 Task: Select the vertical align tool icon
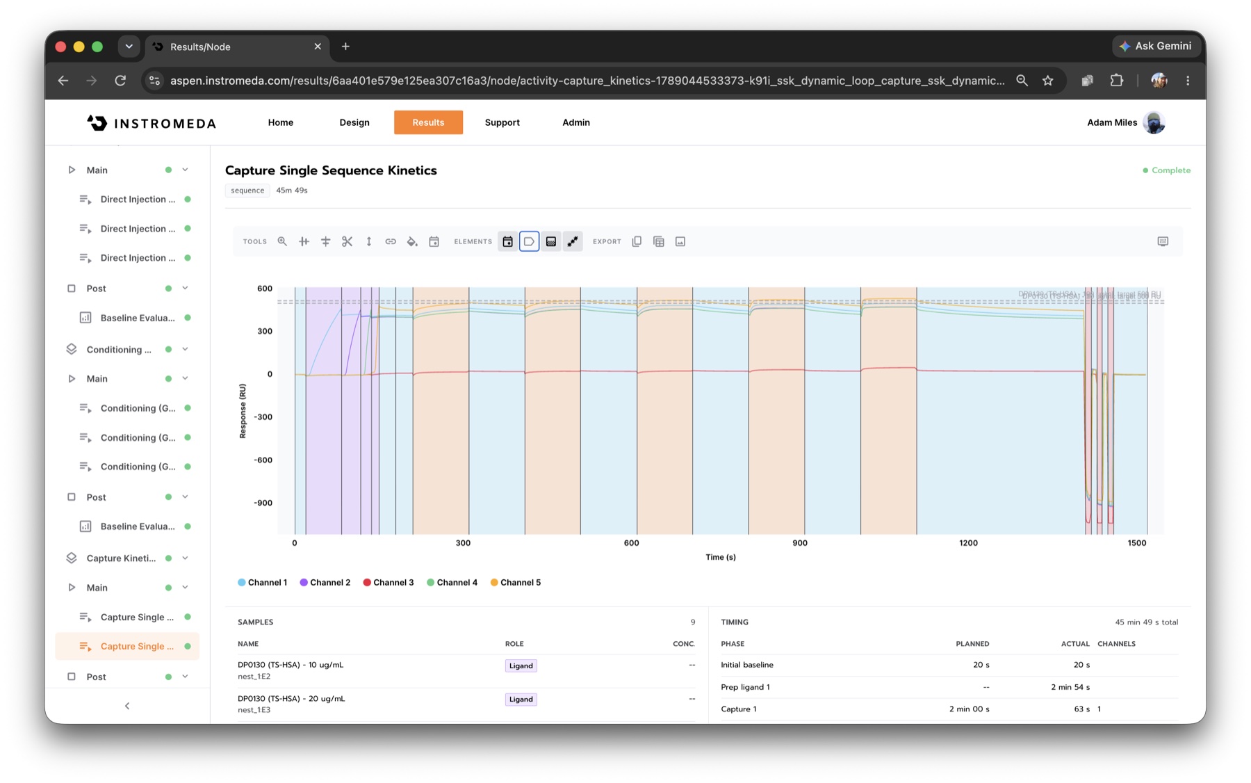304,241
